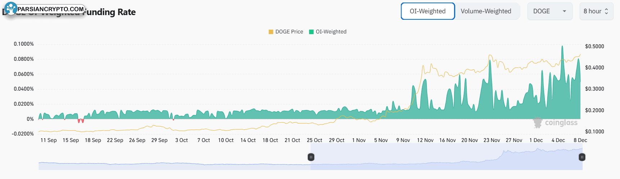
Task: Click the $0.5000 price axis value
Action: tap(594, 46)
